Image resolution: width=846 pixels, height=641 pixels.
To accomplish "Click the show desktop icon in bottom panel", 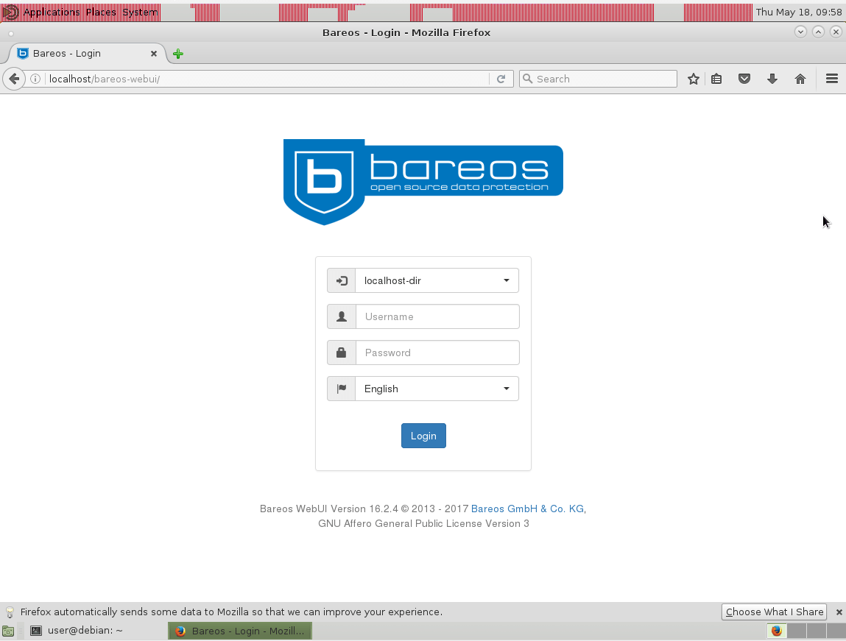I will click(8, 631).
